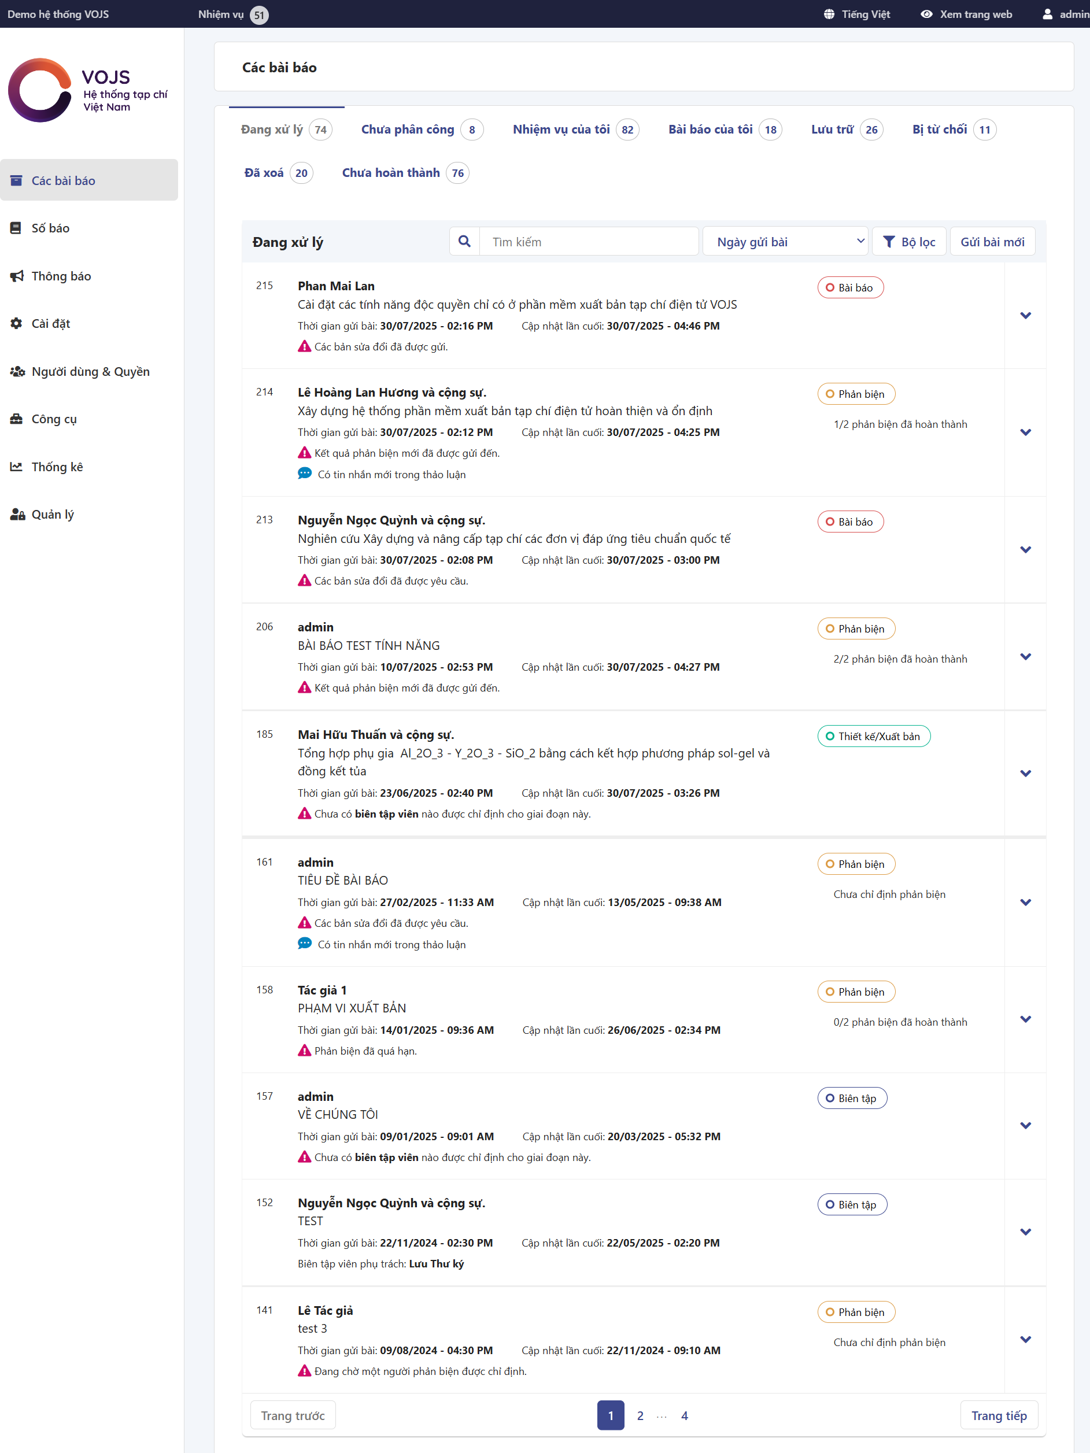
Task: Click the globe language icon
Action: [x=829, y=14]
